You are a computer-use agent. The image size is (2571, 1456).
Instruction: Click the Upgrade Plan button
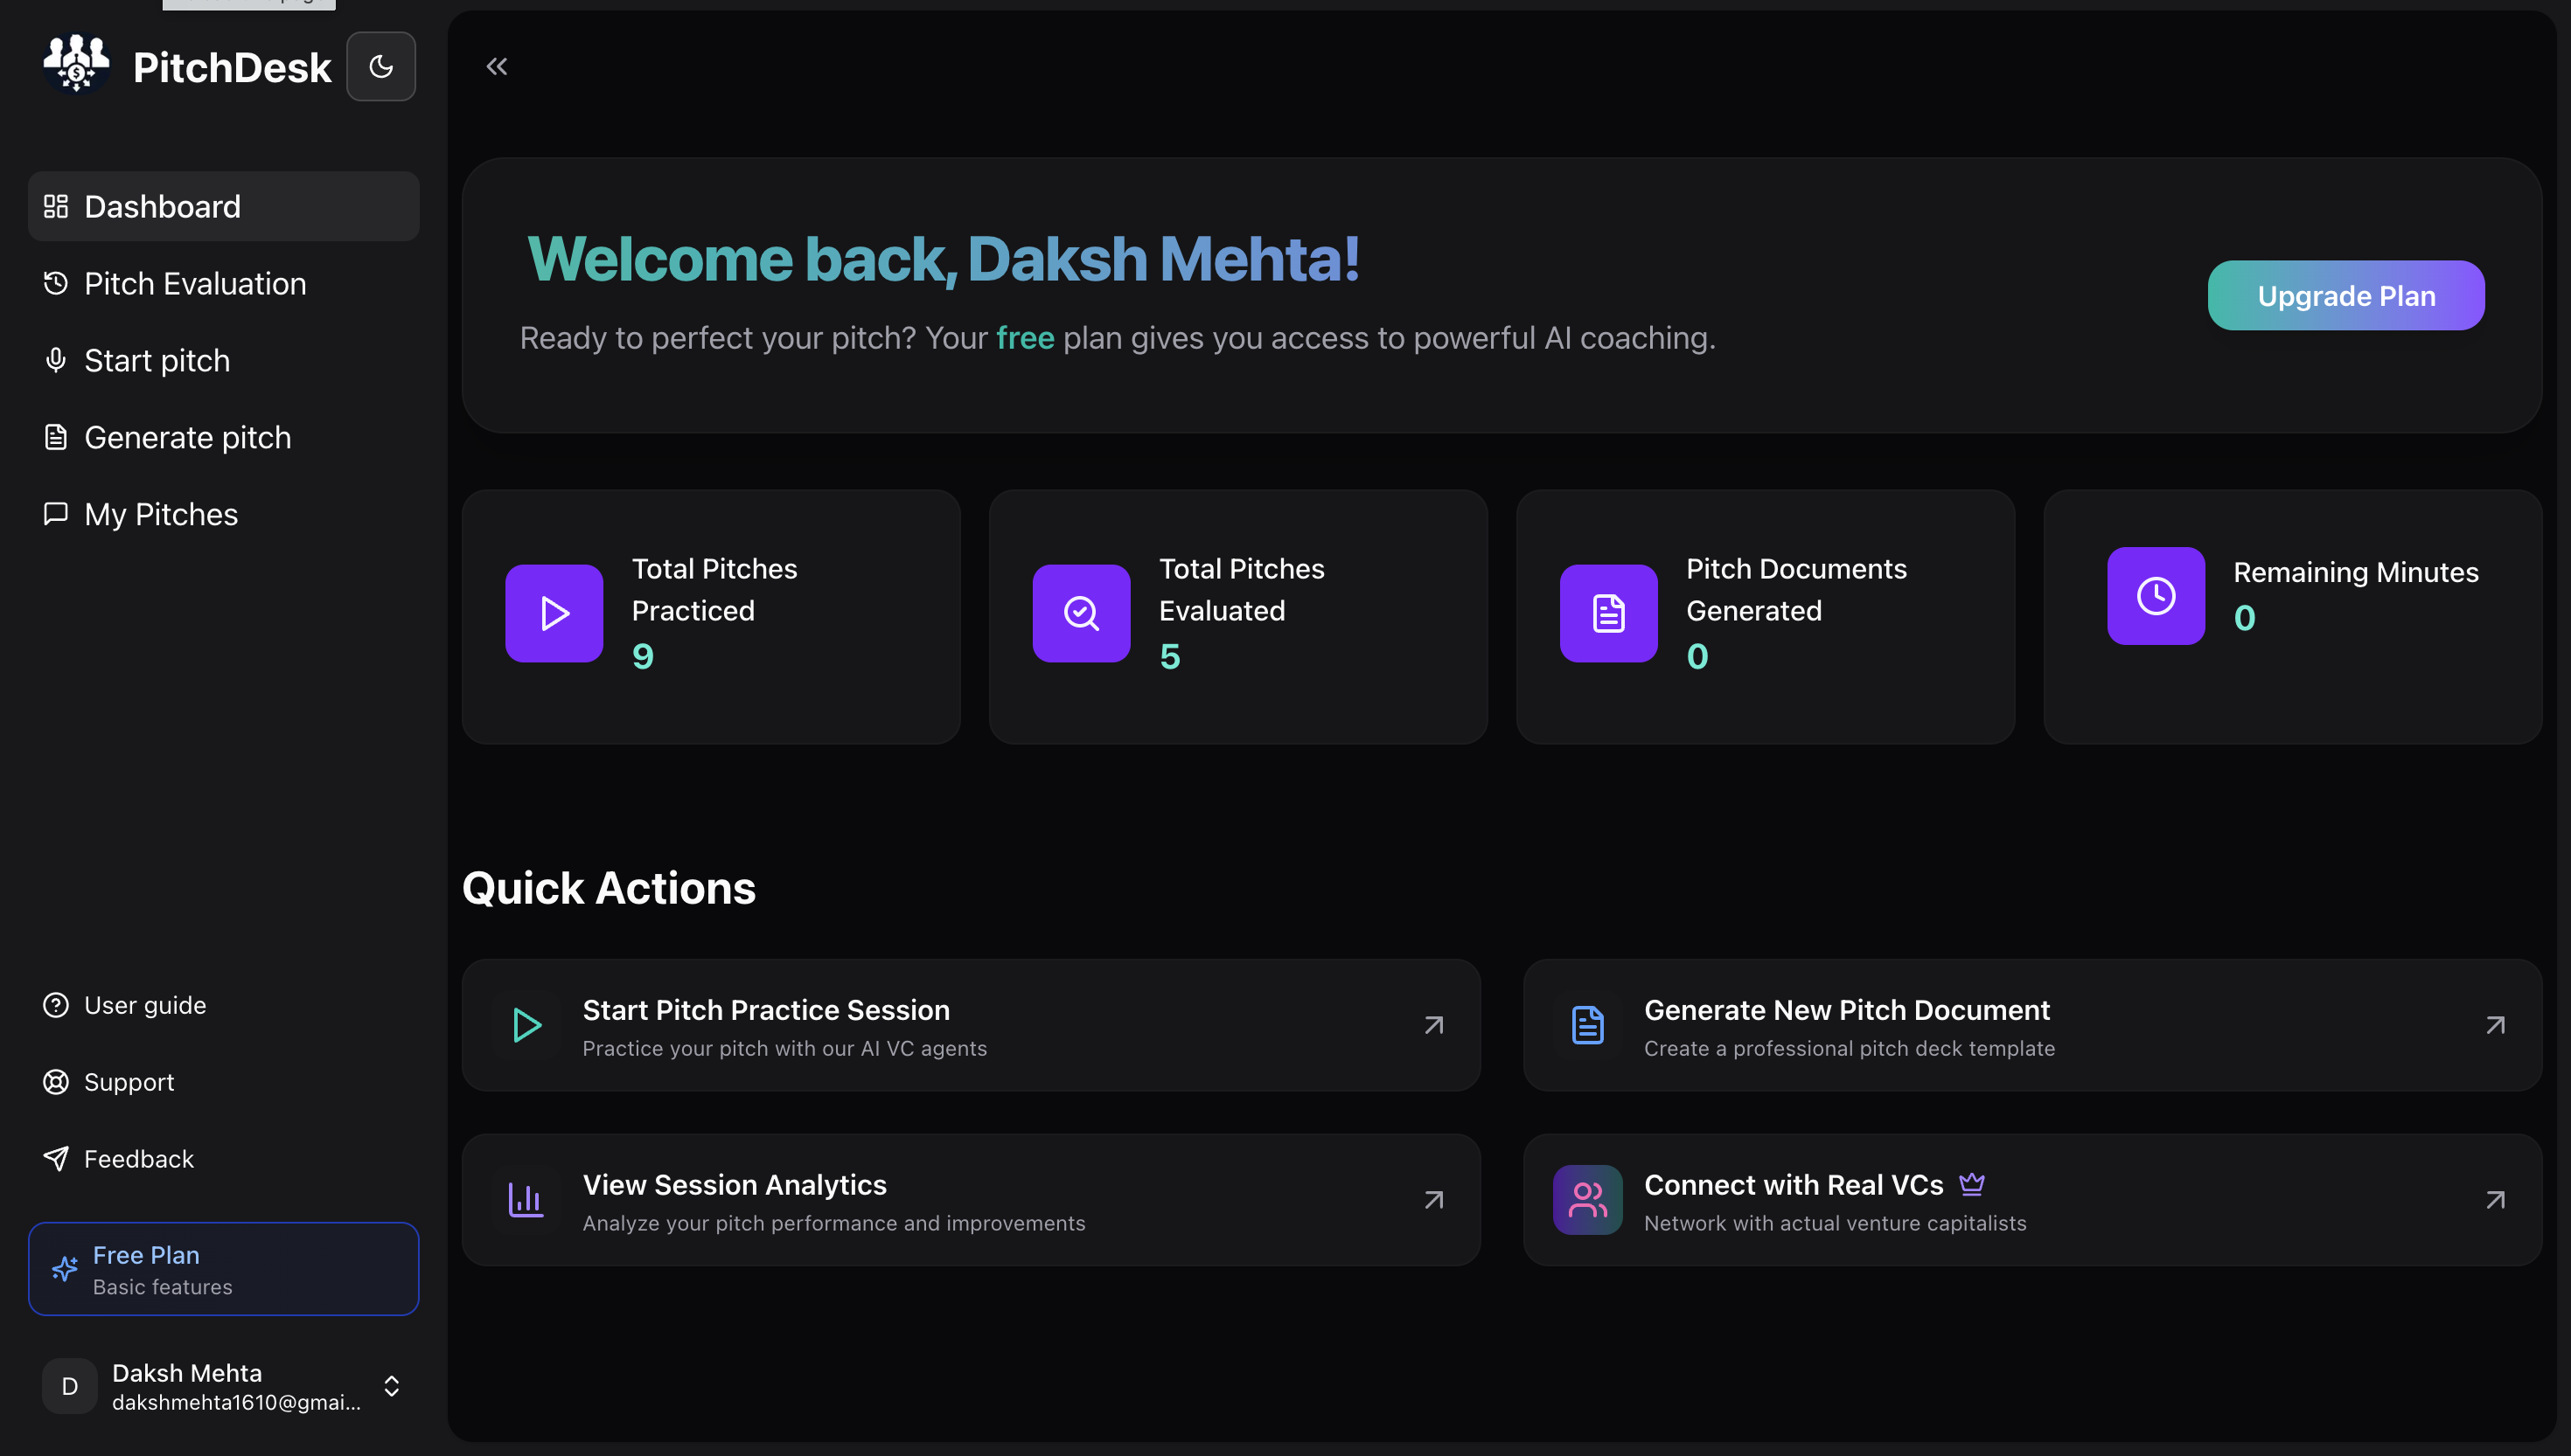(2345, 296)
